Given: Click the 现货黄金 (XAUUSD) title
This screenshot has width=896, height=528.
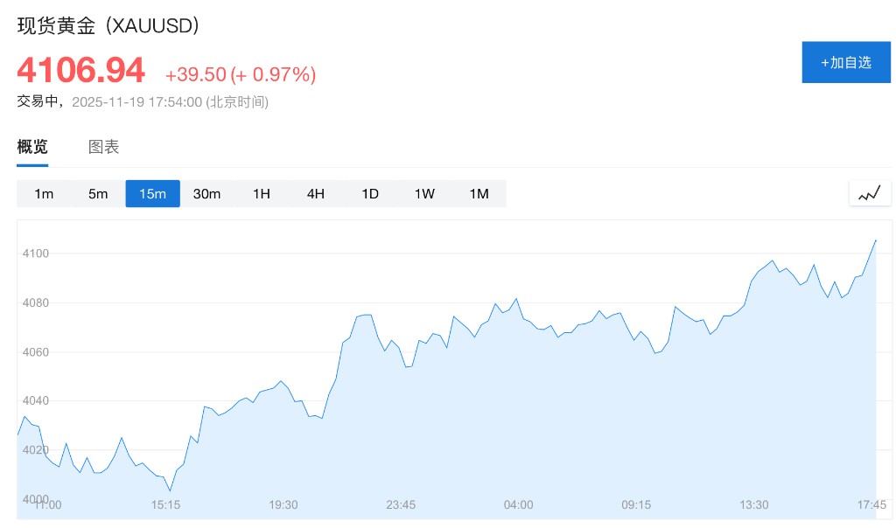Looking at the screenshot, I should click(x=108, y=26).
